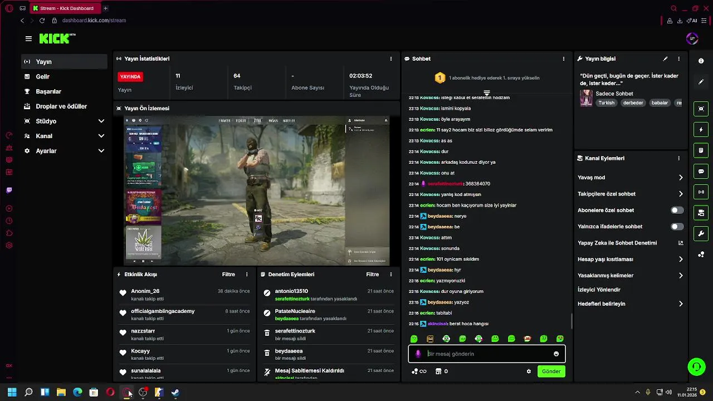Open File Explorer from taskbar

point(61,393)
